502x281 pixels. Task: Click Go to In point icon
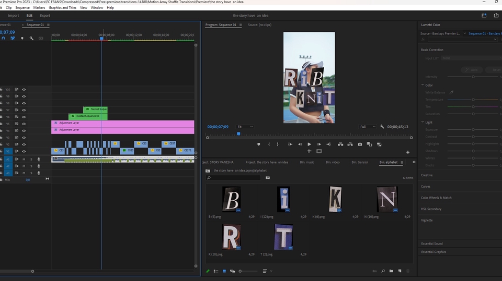point(290,144)
